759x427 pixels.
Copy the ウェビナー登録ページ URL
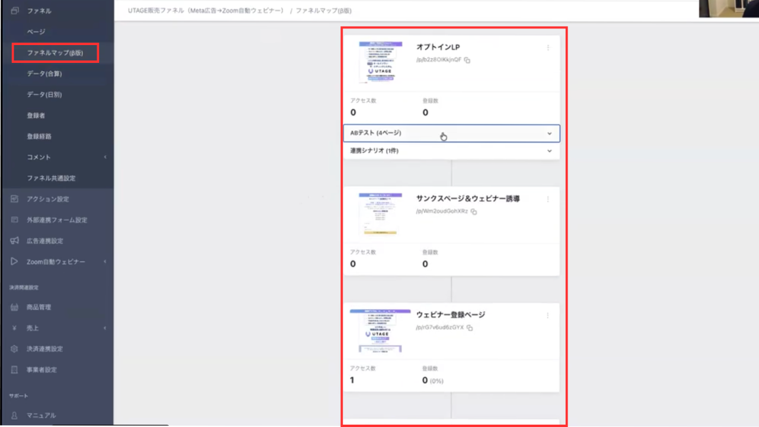470,328
